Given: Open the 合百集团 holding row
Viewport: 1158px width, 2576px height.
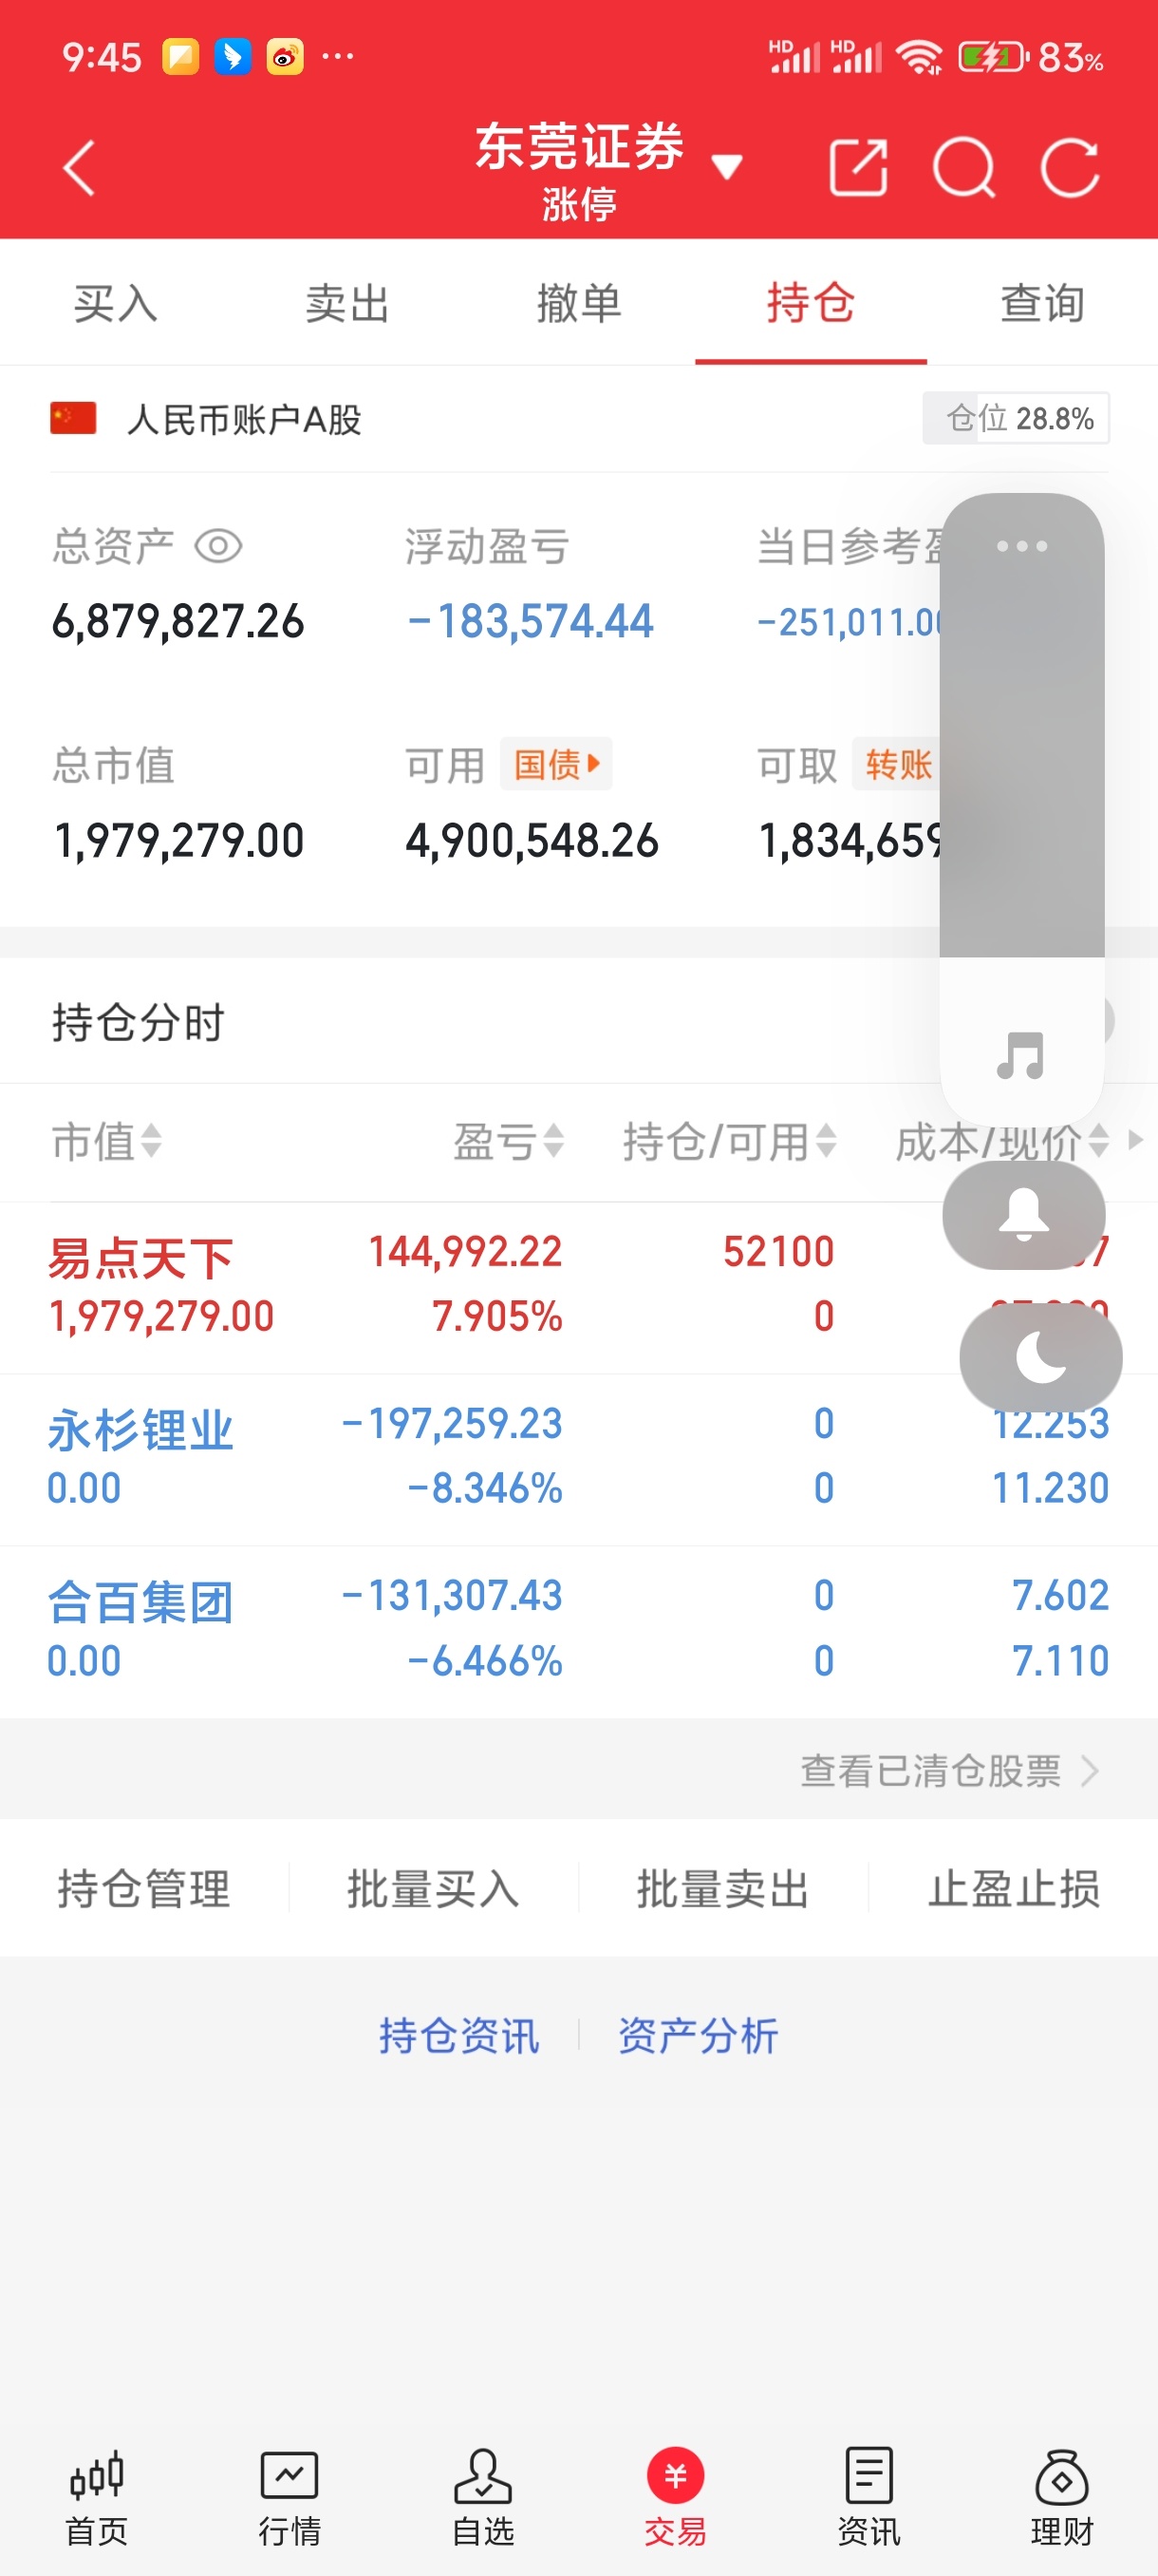Looking at the screenshot, I should click(578, 1632).
